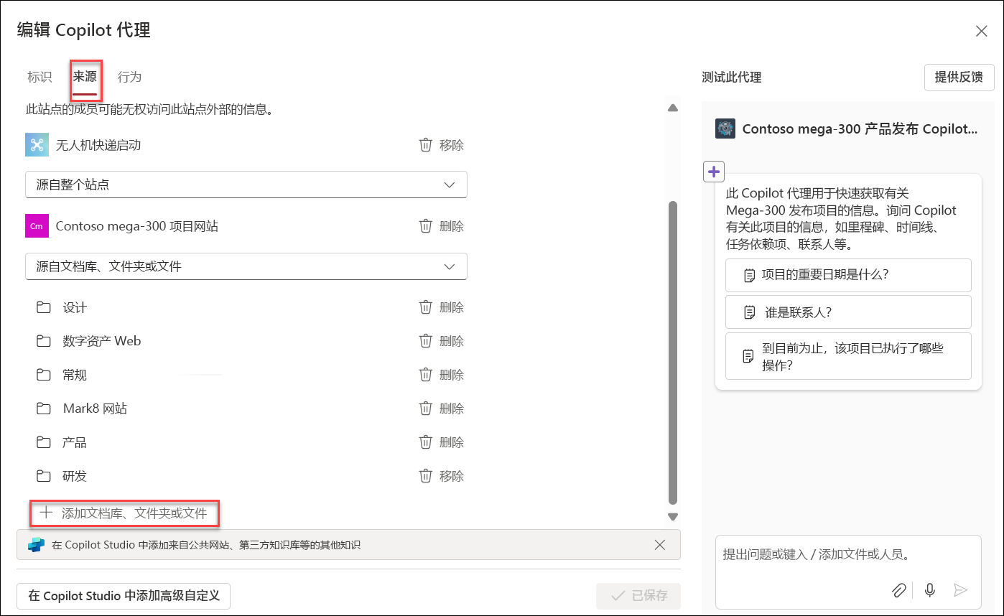This screenshot has height=616, width=1004.
Task: Click scrollbar down arrow in sources list
Action: click(x=673, y=516)
